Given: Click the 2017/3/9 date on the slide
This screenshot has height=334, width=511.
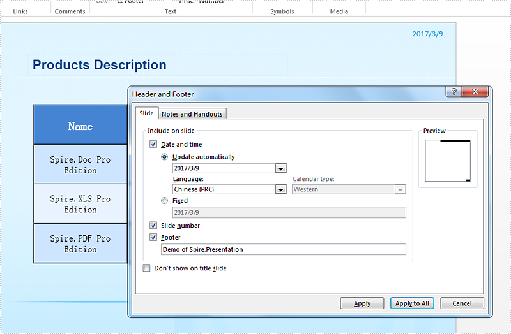Looking at the screenshot, I should pyautogui.click(x=427, y=34).
